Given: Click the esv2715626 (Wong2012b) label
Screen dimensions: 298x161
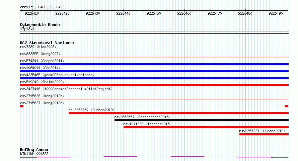Looking at the screenshot, I should (42, 96).
